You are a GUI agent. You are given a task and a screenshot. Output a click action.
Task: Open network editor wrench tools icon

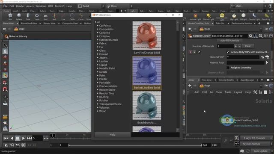255,92
